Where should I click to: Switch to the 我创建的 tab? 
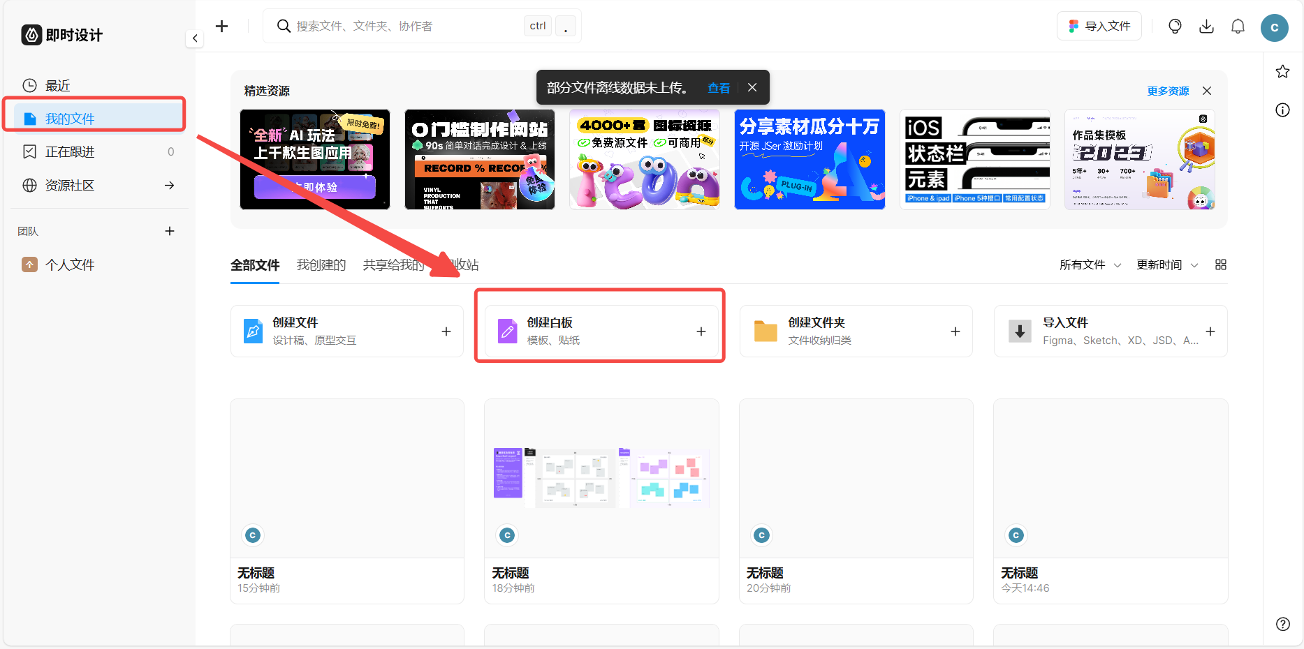(321, 264)
